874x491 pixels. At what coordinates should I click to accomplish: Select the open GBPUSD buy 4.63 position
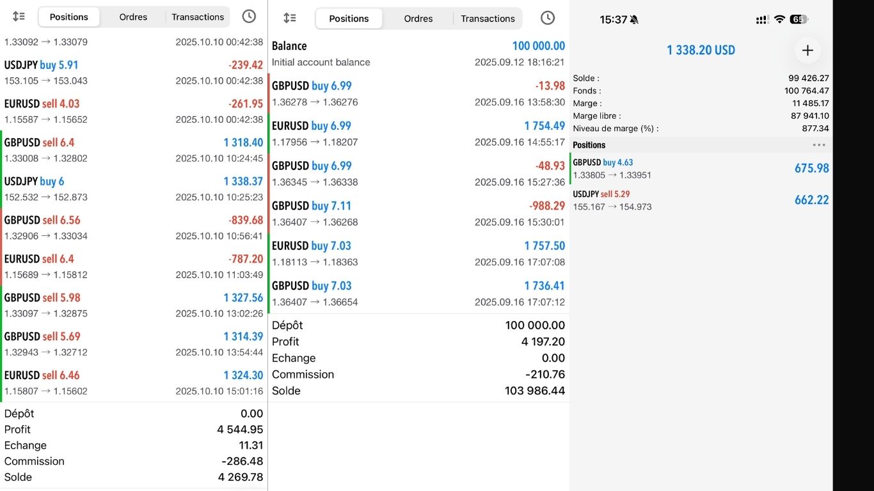[701, 168]
